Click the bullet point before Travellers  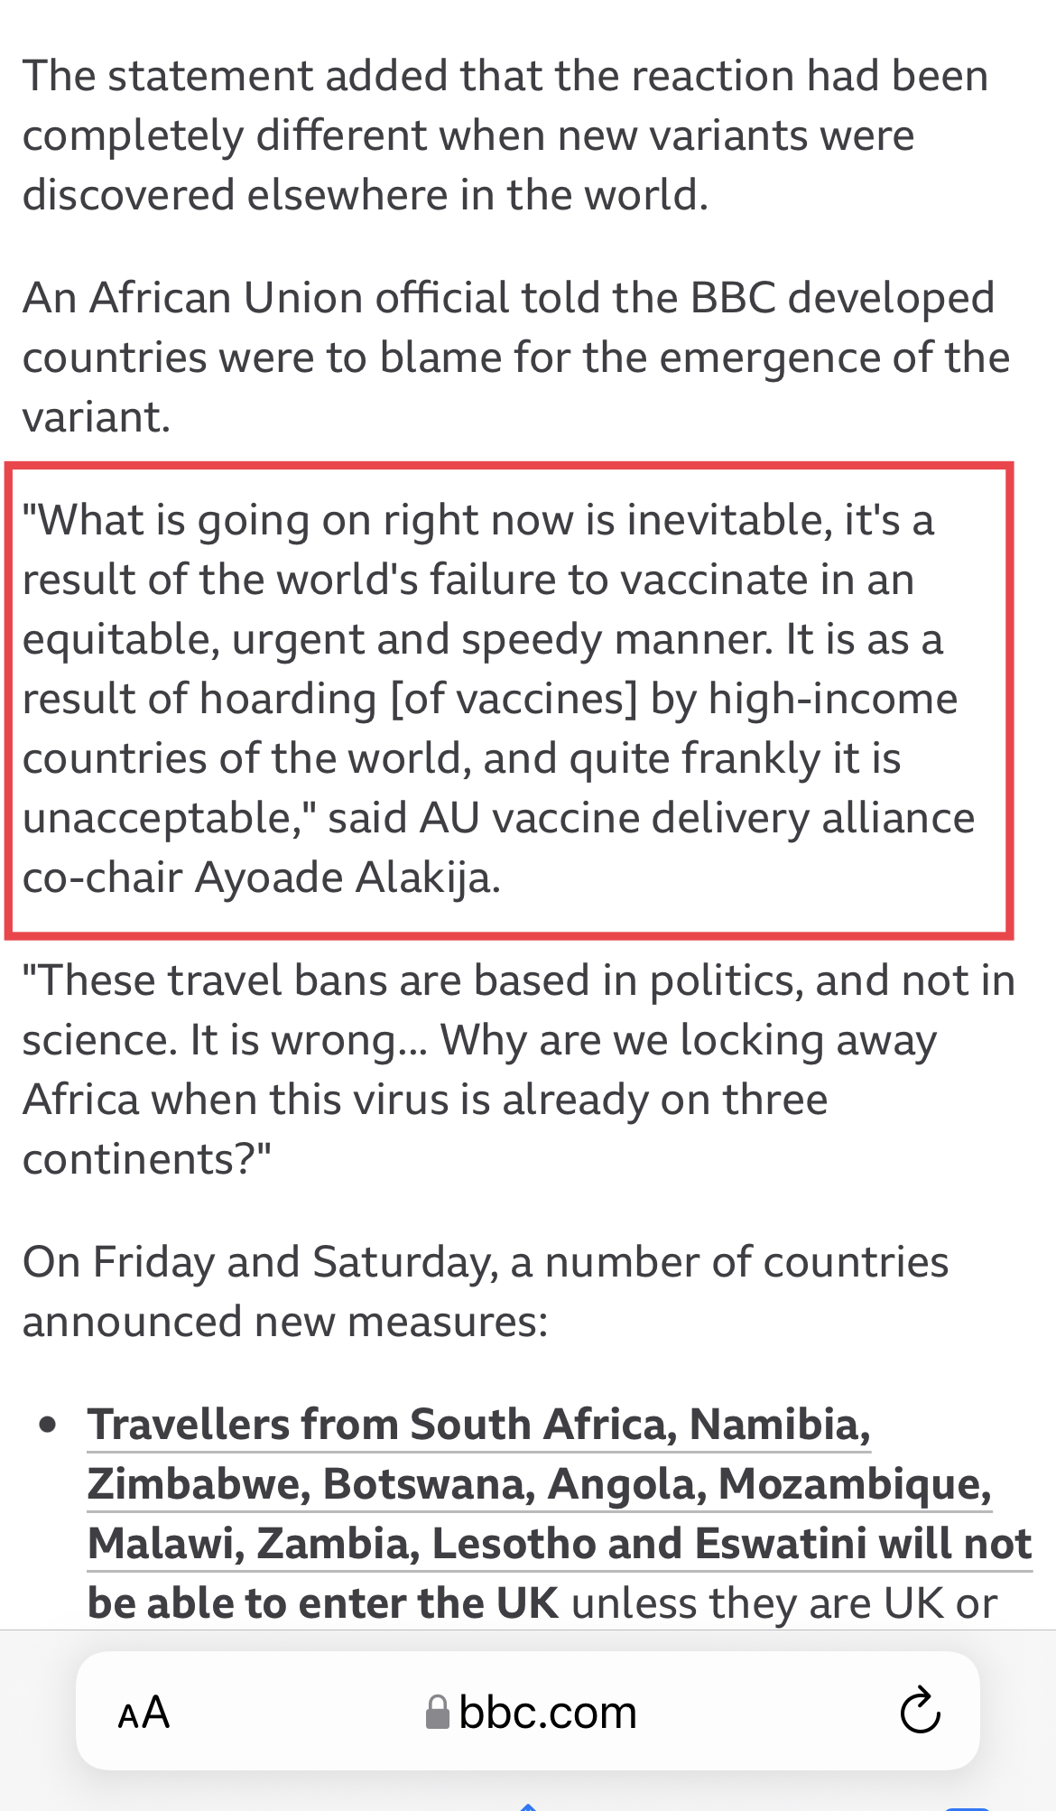click(x=50, y=1426)
